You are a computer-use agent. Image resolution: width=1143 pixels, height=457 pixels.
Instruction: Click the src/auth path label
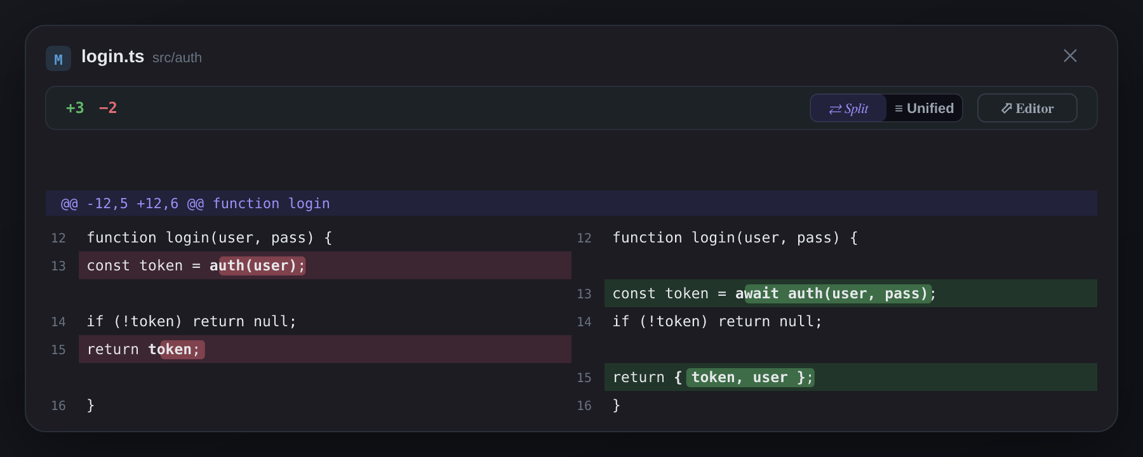click(x=177, y=58)
